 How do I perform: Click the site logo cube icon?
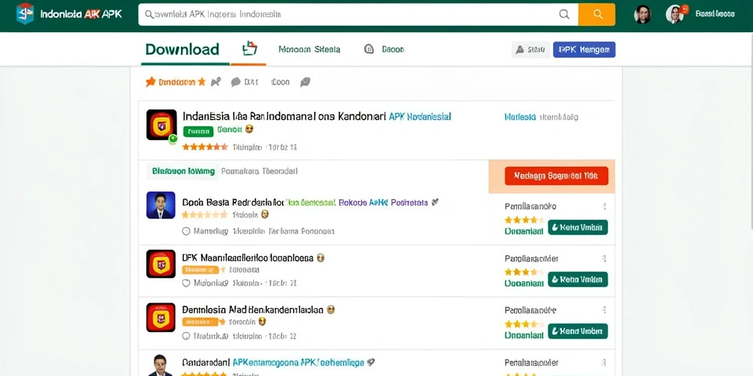pyautogui.click(x=25, y=13)
